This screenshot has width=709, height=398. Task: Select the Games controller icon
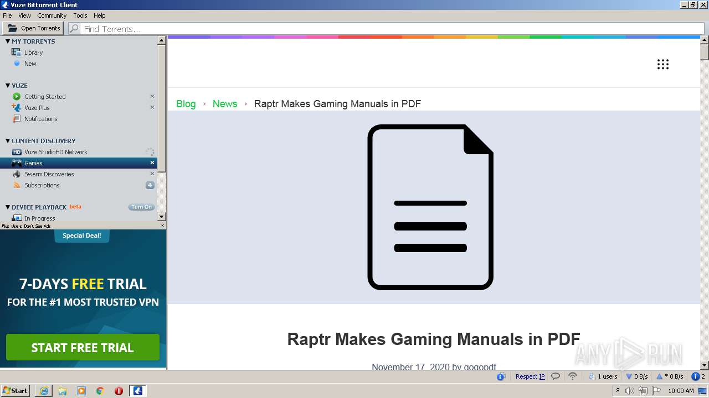[17, 163]
